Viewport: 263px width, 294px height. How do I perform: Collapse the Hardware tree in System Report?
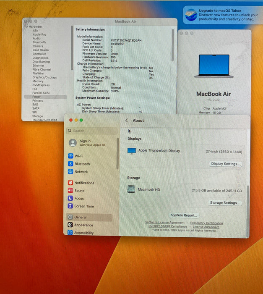point(26,27)
